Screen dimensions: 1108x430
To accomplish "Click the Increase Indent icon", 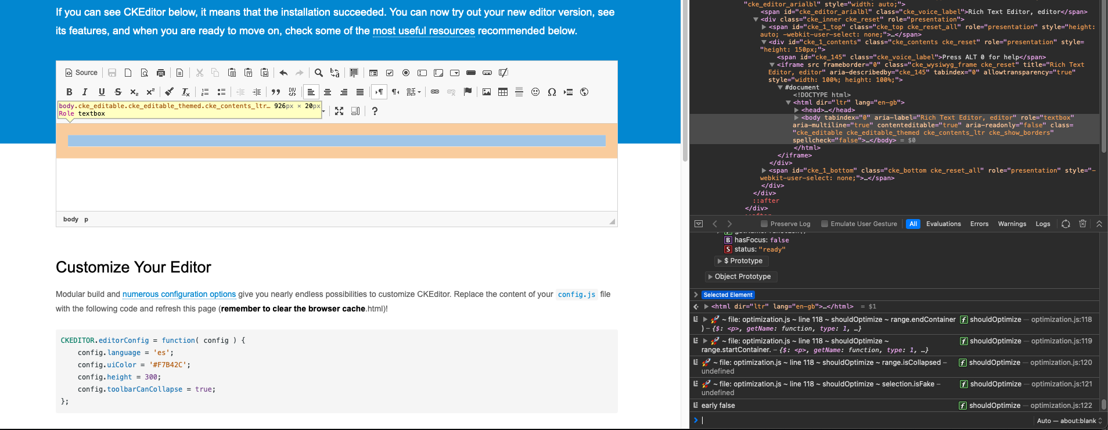I will (257, 92).
